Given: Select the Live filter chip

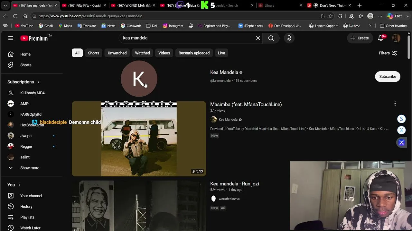Looking at the screenshot, I should pyautogui.click(x=221, y=53).
